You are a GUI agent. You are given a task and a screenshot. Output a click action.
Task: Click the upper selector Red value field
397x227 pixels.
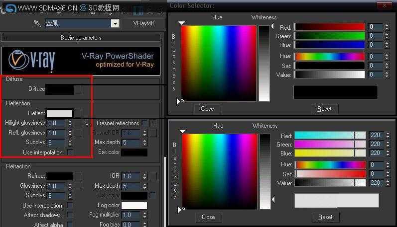[375, 27]
